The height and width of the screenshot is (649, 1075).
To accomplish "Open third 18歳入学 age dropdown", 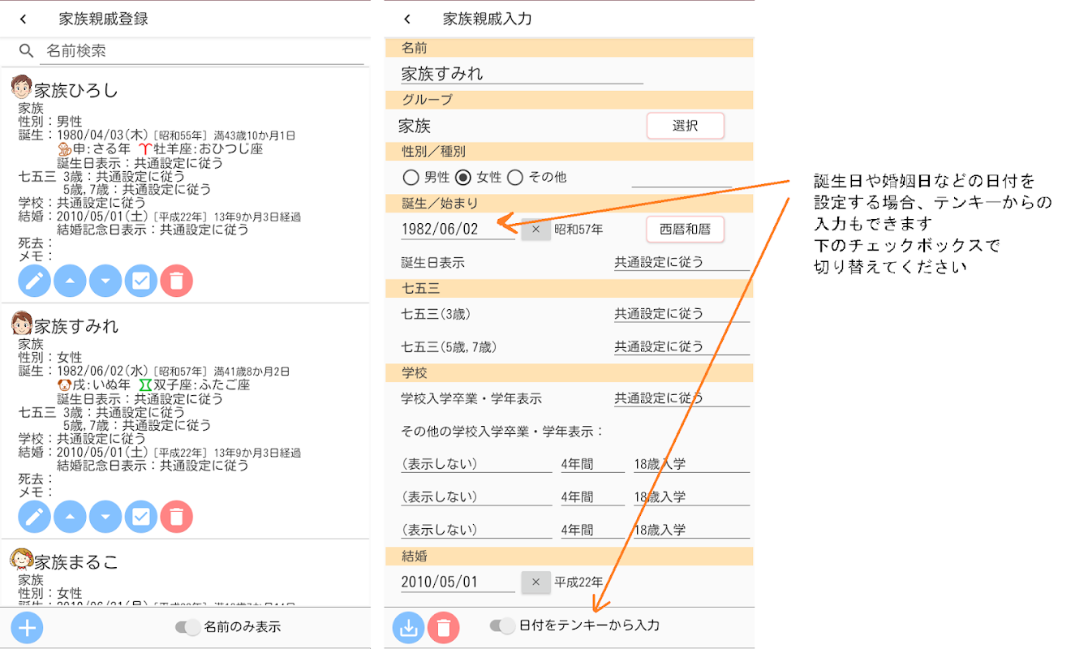I will (x=691, y=530).
